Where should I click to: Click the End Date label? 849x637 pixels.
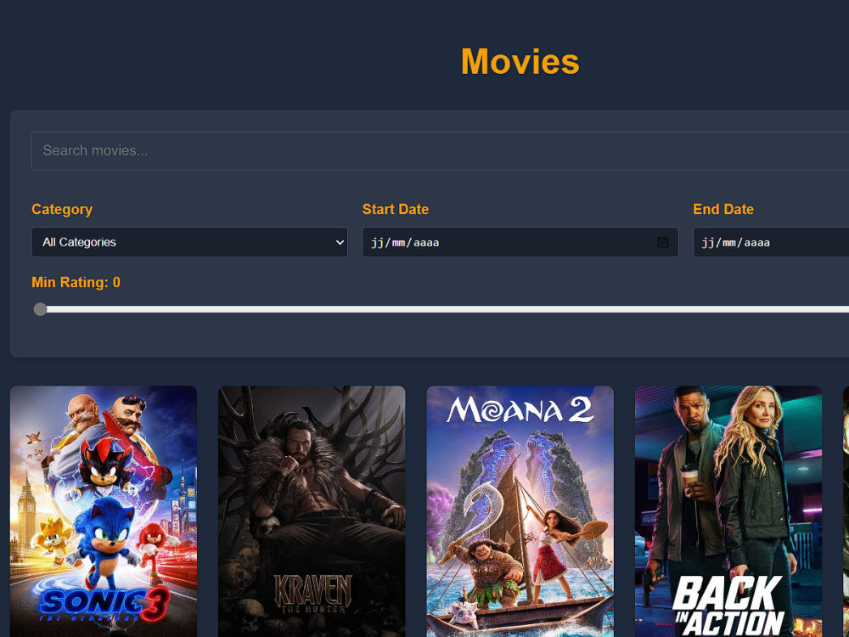tap(723, 209)
